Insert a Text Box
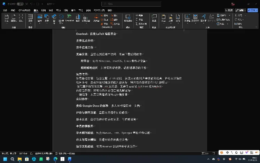The image size is (260, 163). click(187, 18)
